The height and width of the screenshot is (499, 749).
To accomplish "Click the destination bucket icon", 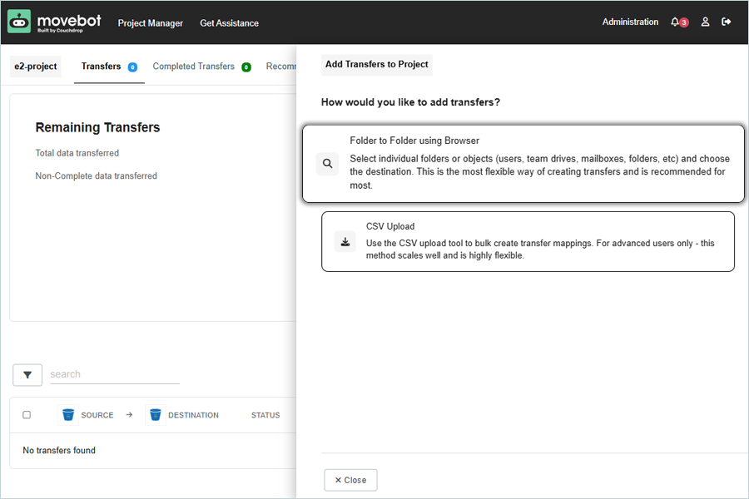I will (156, 415).
